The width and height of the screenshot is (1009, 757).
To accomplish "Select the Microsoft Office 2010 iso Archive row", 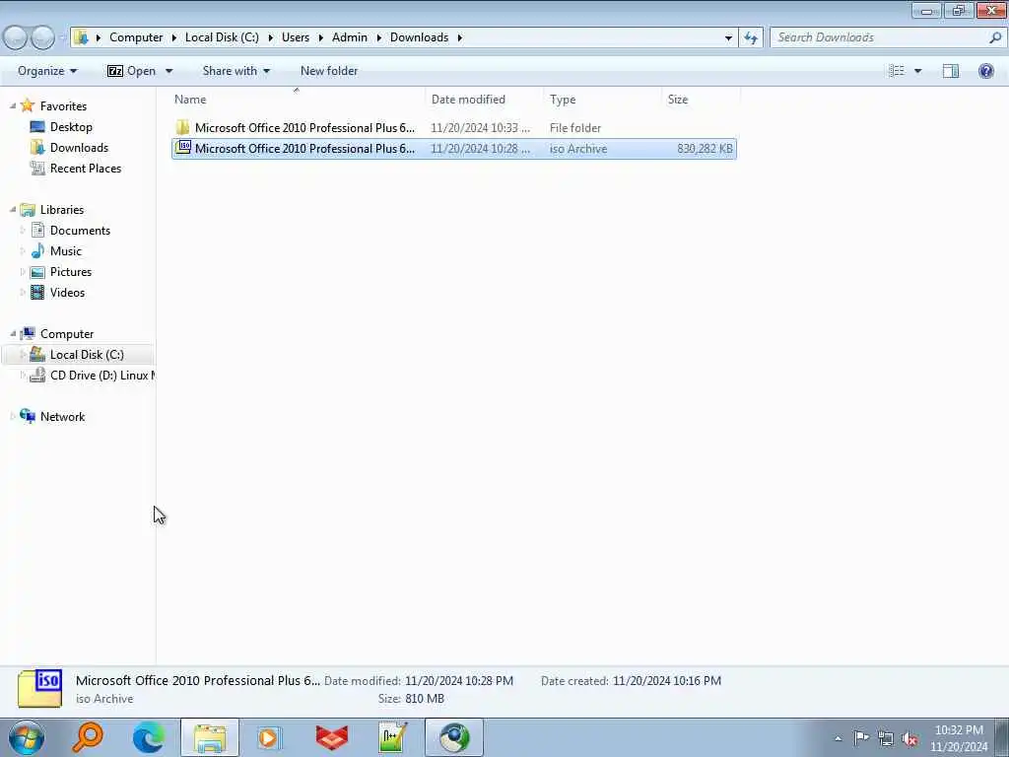I will coord(453,148).
